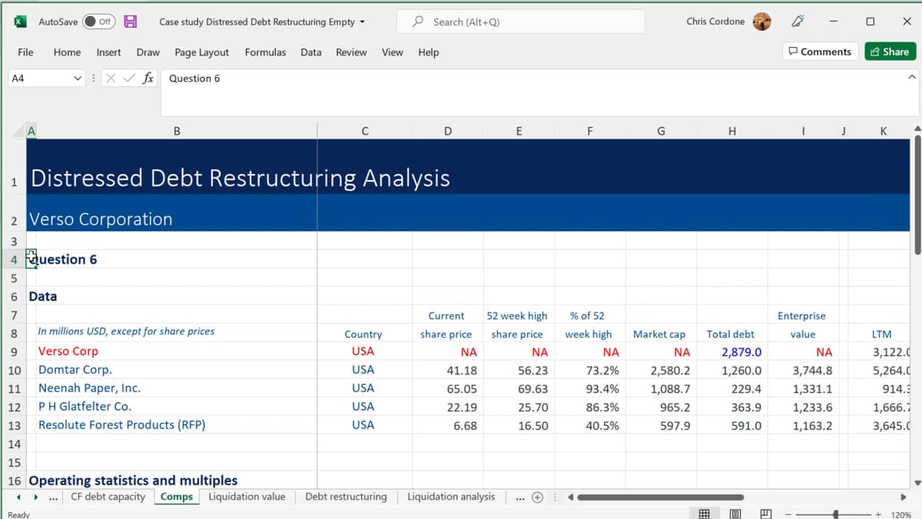Click the left ellipsis for hidden sheets

pos(52,497)
